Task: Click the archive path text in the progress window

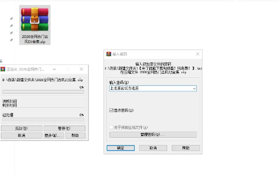Action: [43, 80]
